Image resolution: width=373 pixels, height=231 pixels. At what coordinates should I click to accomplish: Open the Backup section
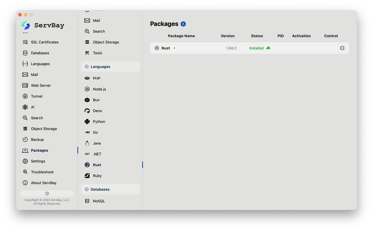coord(33,140)
